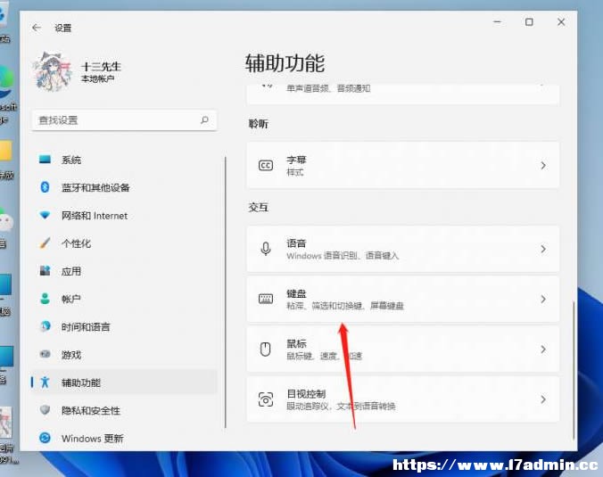
Task: Close the 设置 window
Action: pos(561,22)
